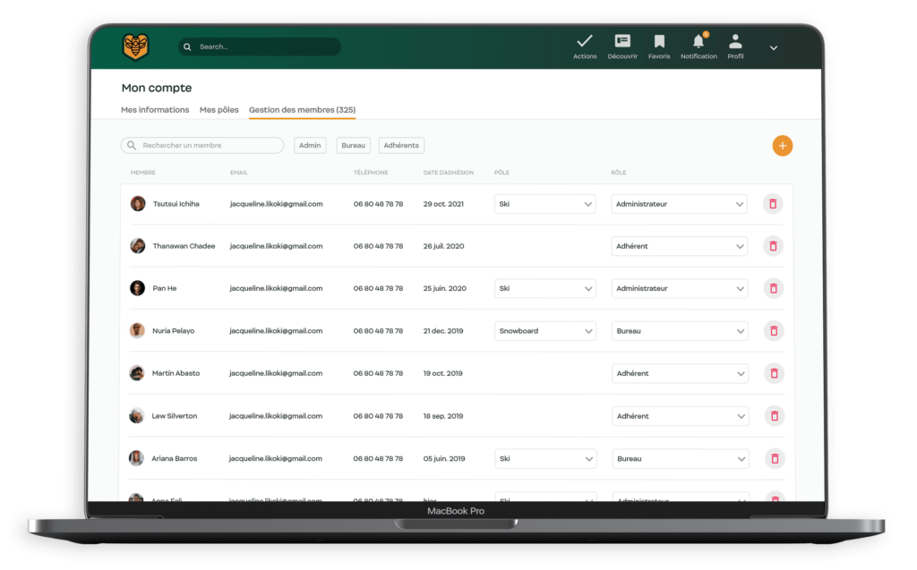Screen dimensions: 917x570
Task: Open the Découvrir icon in top bar
Action: [x=622, y=42]
